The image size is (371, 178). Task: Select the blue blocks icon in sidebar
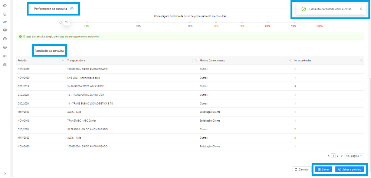(5, 22)
